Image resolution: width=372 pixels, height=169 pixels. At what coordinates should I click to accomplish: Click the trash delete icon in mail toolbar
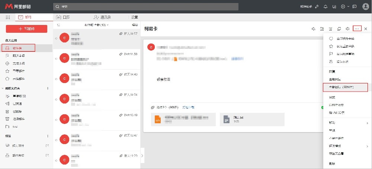[x=330, y=29]
